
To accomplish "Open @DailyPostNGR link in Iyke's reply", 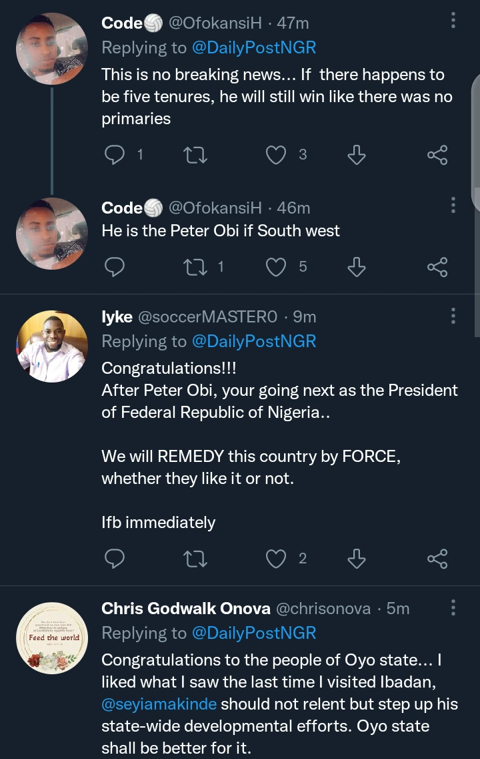I will [x=254, y=341].
